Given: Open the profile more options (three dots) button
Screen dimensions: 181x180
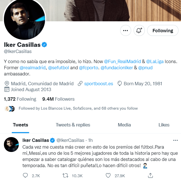Looking at the screenshot, I should point(126,31).
